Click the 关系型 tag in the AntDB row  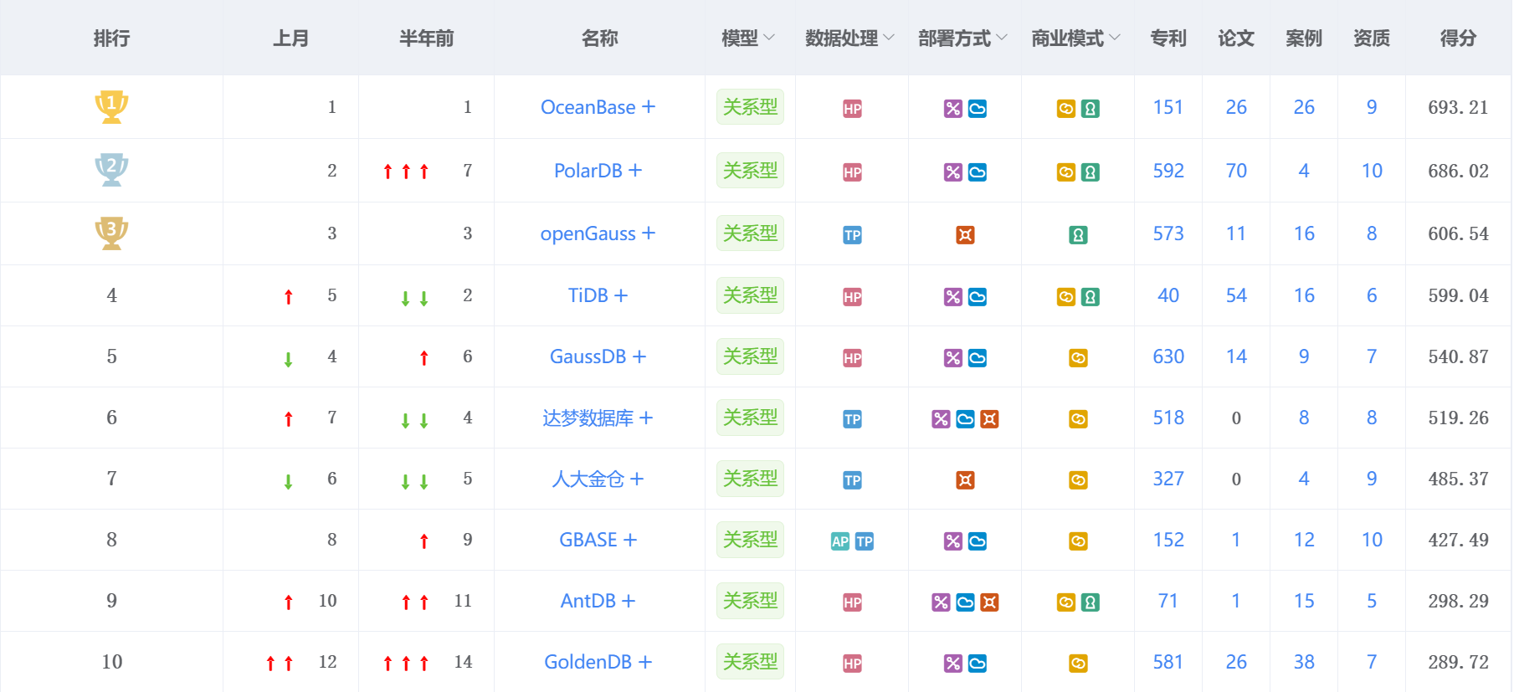(750, 601)
